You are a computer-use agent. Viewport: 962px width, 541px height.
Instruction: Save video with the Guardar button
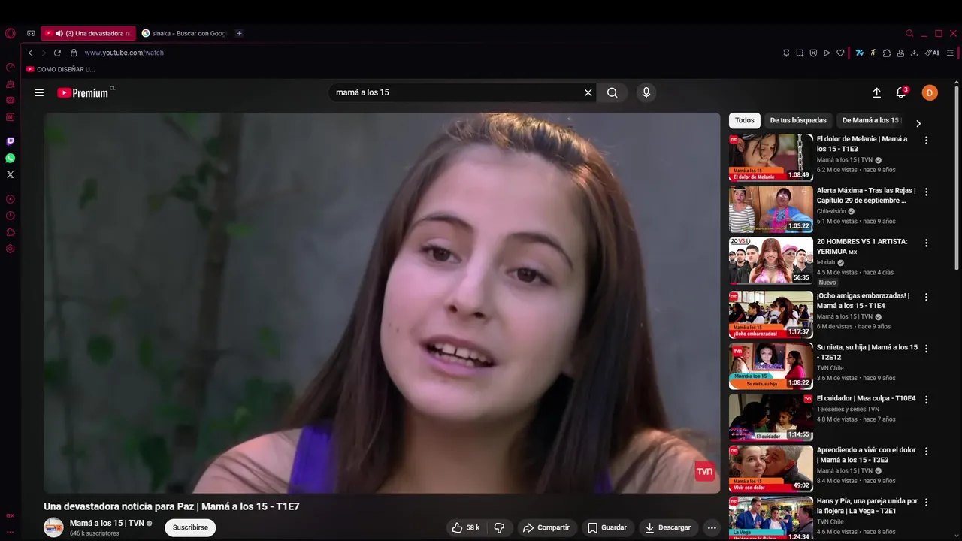click(x=607, y=527)
